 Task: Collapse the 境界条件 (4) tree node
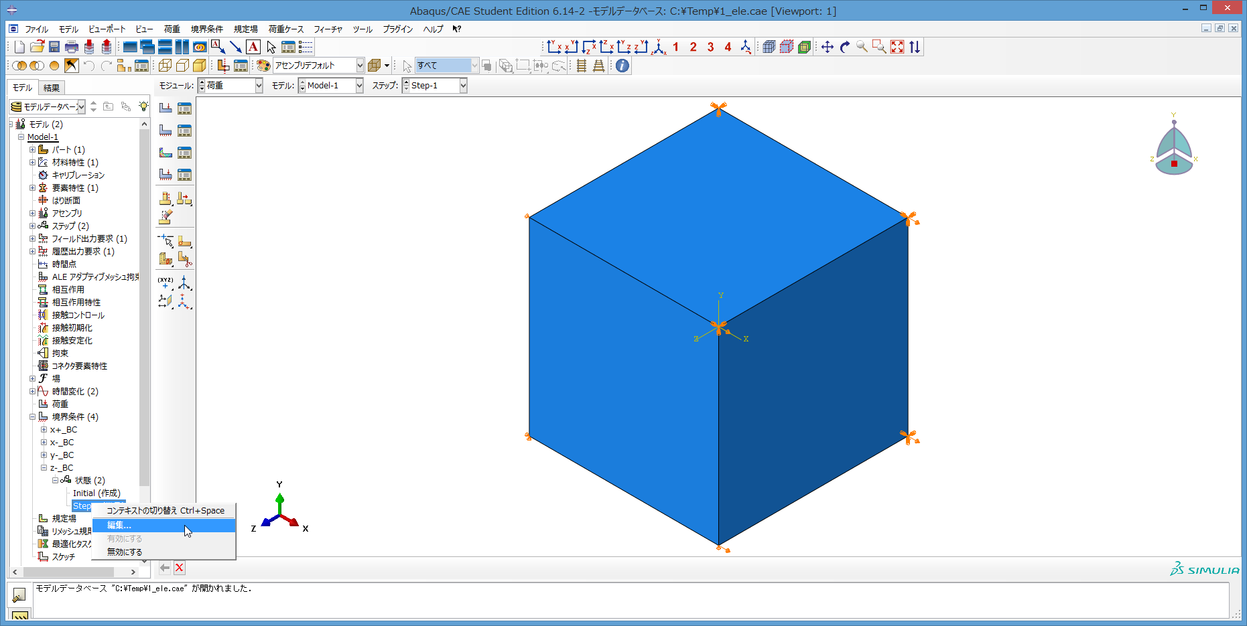[32, 417]
